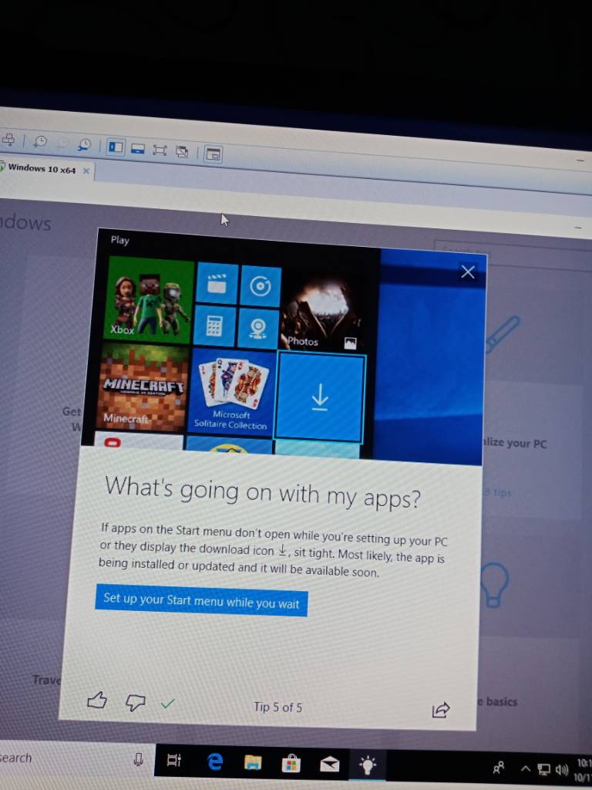Click the highlighted download arrow tile

pyautogui.click(x=320, y=397)
